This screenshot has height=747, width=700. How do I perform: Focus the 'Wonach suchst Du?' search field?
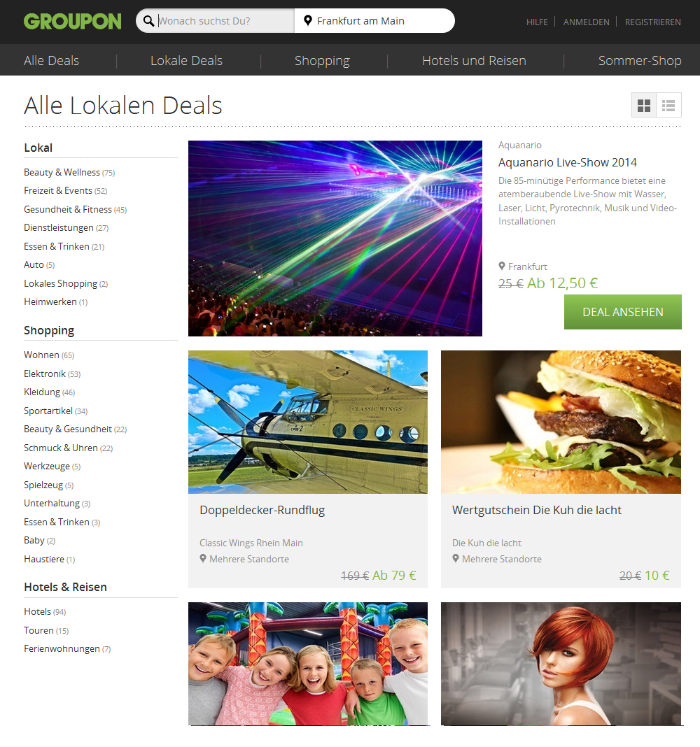click(x=225, y=21)
